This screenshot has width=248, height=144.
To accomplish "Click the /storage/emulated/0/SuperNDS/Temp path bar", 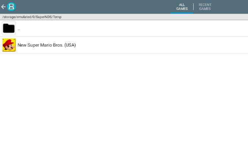I will pyautogui.click(x=124, y=17).
